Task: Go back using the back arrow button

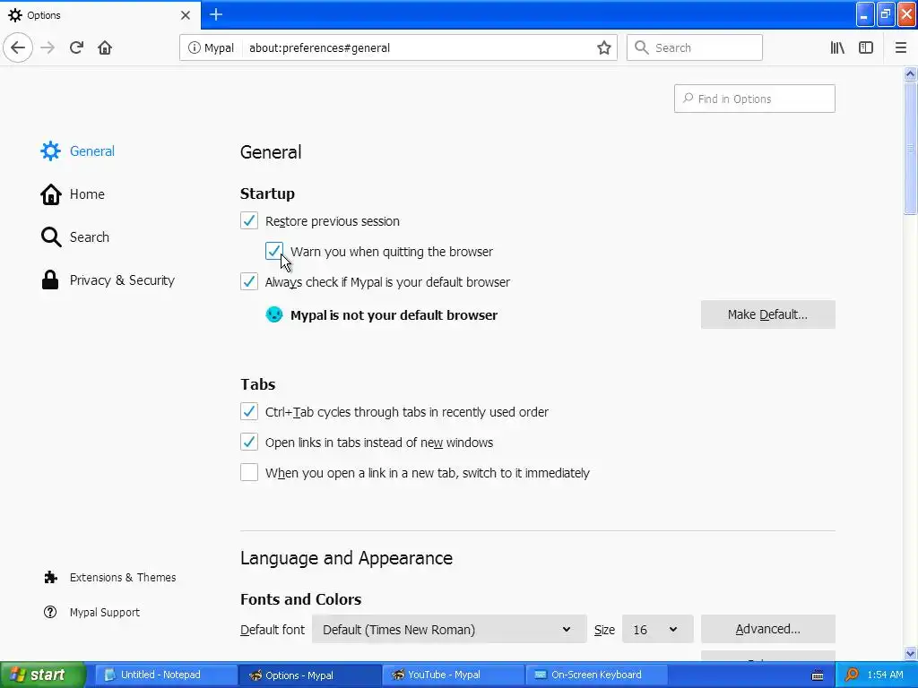Action: point(18,47)
